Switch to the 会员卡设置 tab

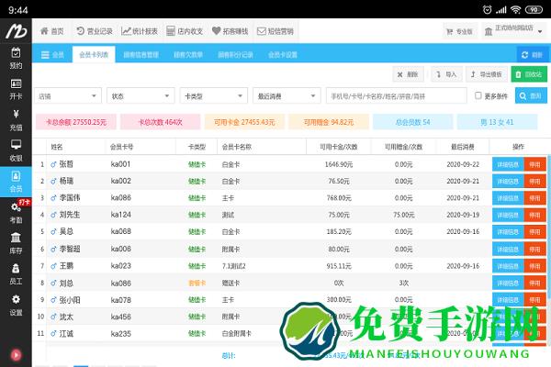pyautogui.click(x=283, y=55)
